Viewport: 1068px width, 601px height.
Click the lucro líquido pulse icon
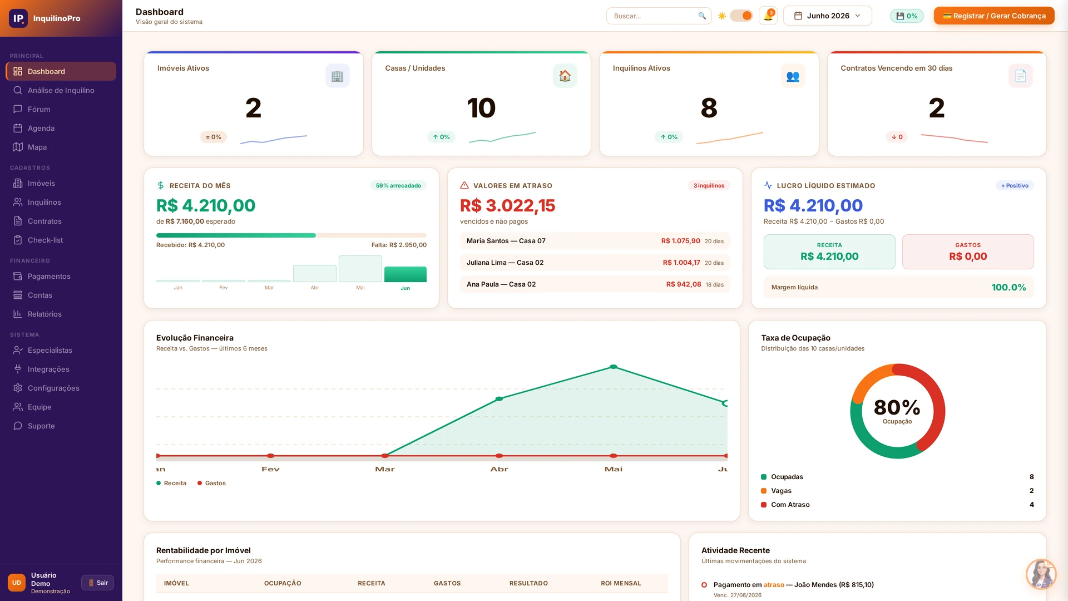(768, 185)
